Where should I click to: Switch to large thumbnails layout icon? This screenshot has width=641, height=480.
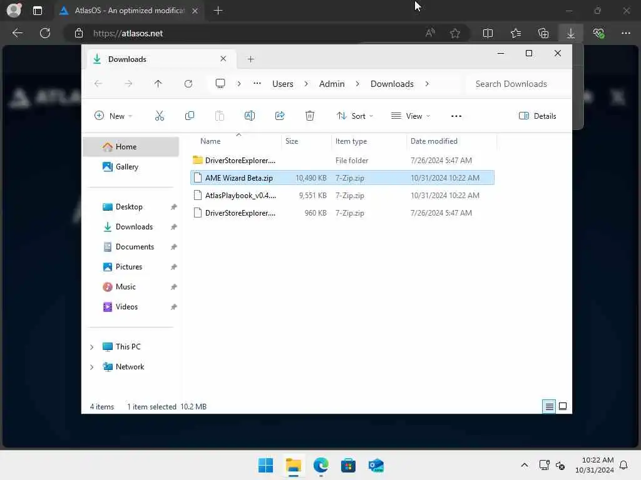click(563, 406)
